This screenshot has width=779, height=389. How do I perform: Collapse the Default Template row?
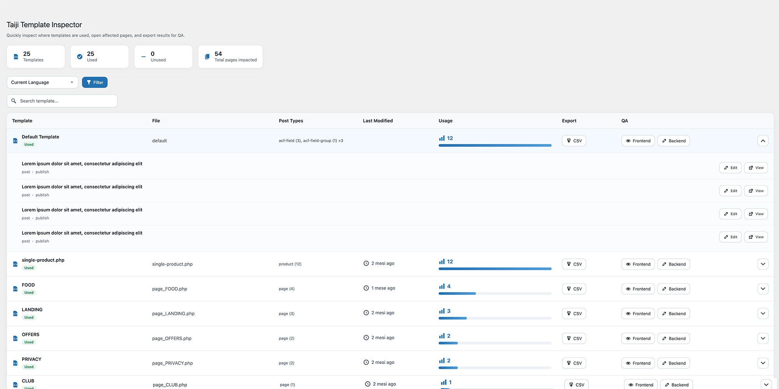point(763,141)
